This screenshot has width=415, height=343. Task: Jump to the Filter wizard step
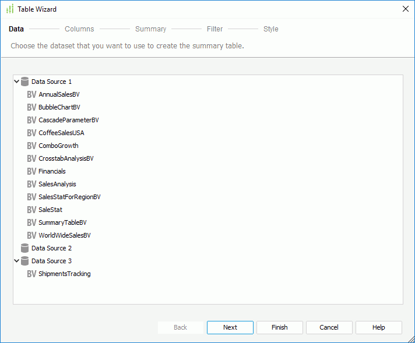point(214,29)
